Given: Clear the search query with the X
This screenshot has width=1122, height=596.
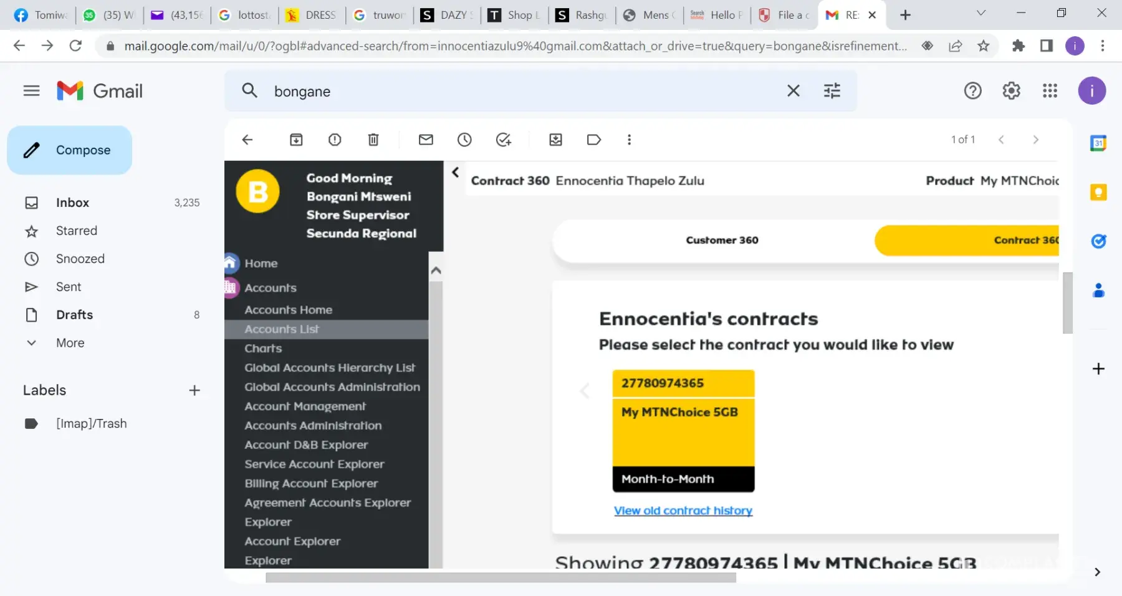Looking at the screenshot, I should coord(794,91).
